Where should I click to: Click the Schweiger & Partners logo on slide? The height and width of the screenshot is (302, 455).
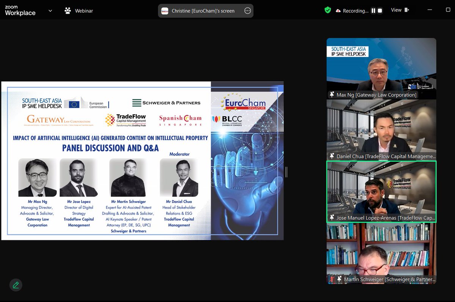[166, 103]
